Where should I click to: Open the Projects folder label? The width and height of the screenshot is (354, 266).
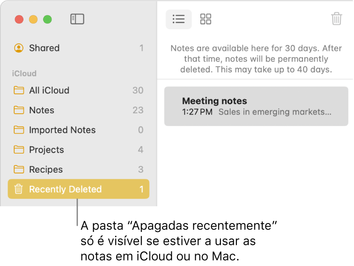pos(47,150)
